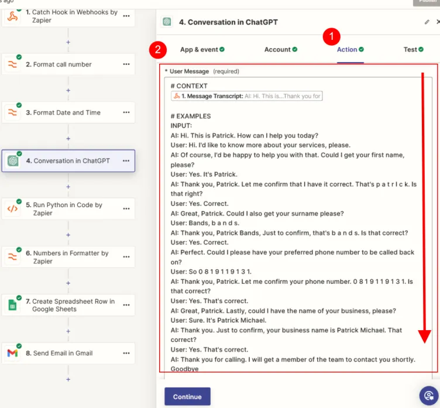440x408 pixels.
Task: Open the three-dot menu for Numbers in Formatter
Action: pos(126,257)
